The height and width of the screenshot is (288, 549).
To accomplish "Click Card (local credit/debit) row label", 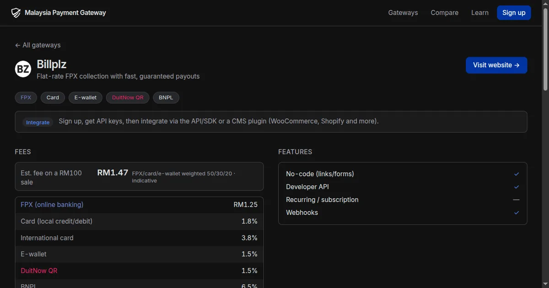I will pos(57,221).
